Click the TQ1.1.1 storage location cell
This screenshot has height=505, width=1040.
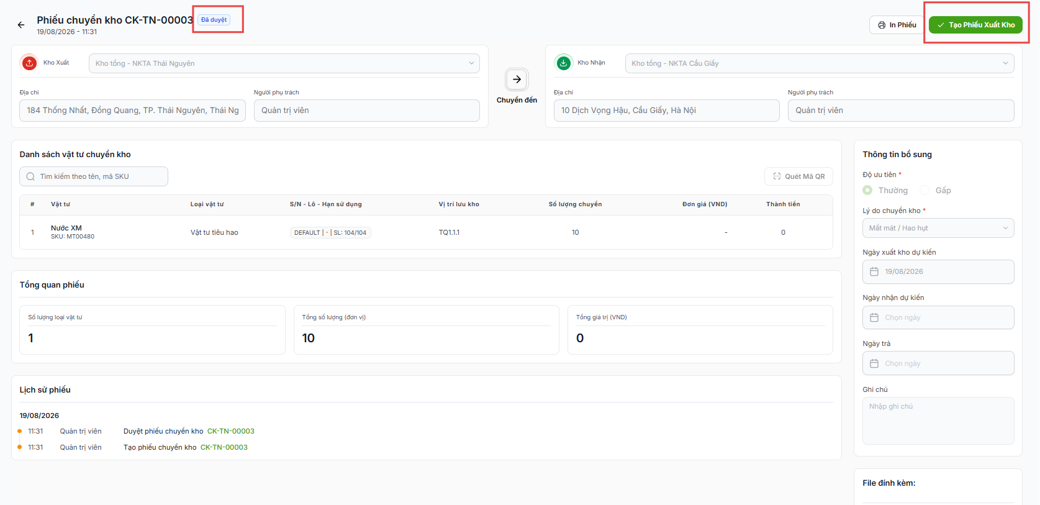[x=449, y=232]
